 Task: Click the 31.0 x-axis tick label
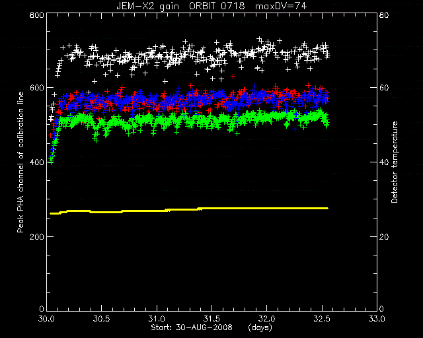[x=157, y=319]
